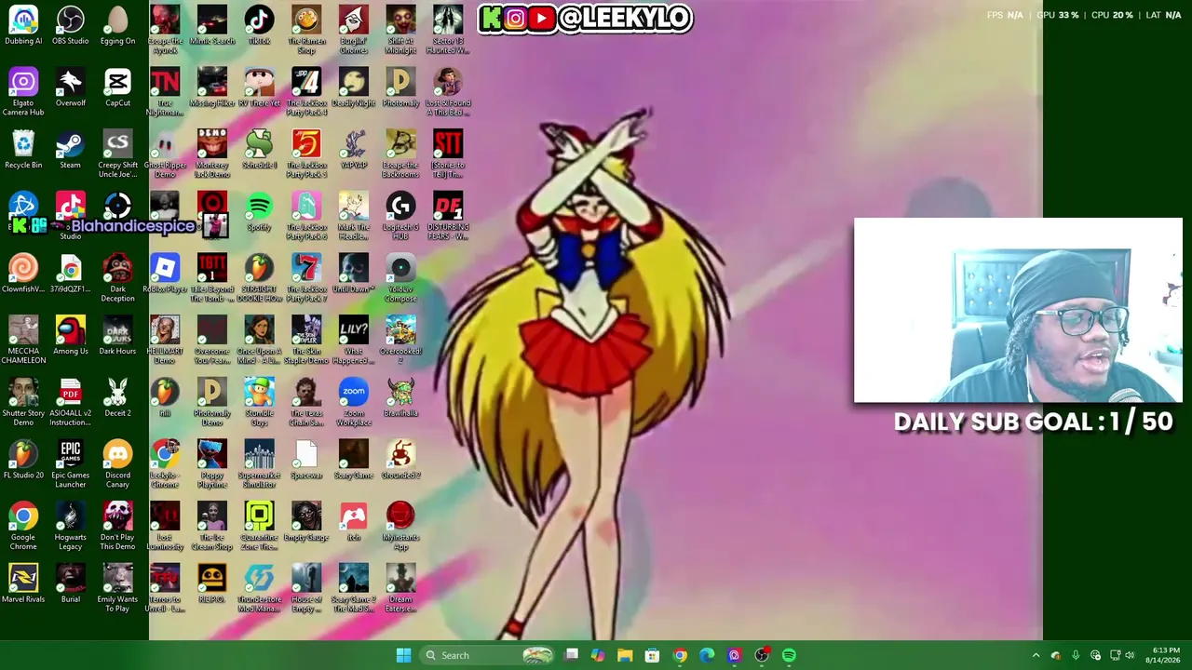The height and width of the screenshot is (670, 1192).
Task: Select the Stumble Guys desktop icon
Action: click(x=259, y=402)
